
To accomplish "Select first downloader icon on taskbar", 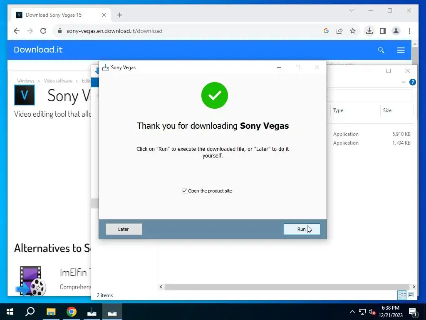I will pyautogui.click(x=92, y=312).
